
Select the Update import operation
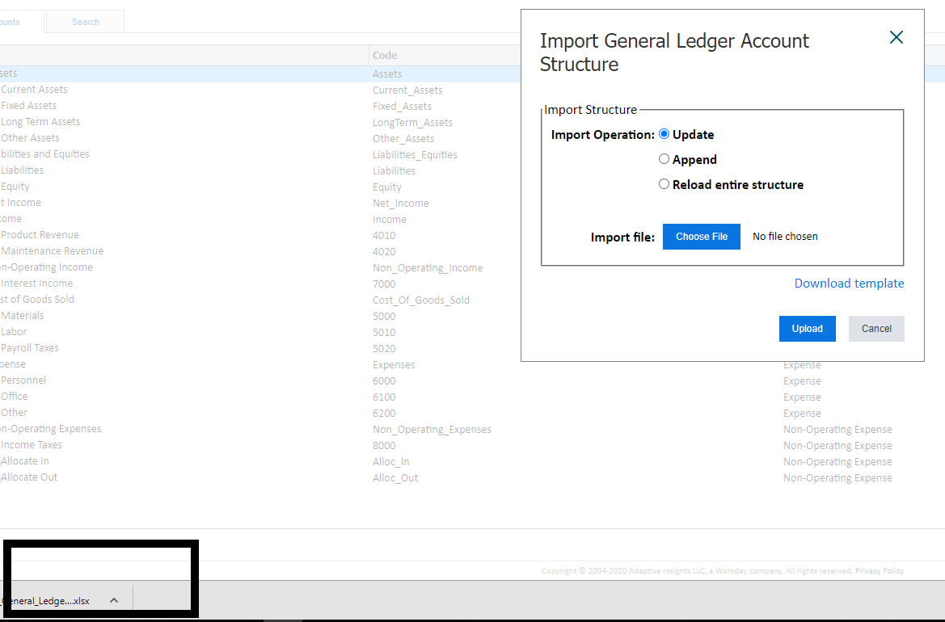point(664,134)
